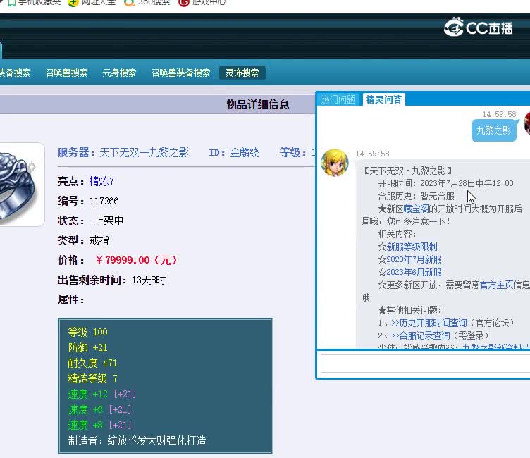The height and width of the screenshot is (458, 530).
Task: Open the 新服等级限制 link
Action: 412,247
